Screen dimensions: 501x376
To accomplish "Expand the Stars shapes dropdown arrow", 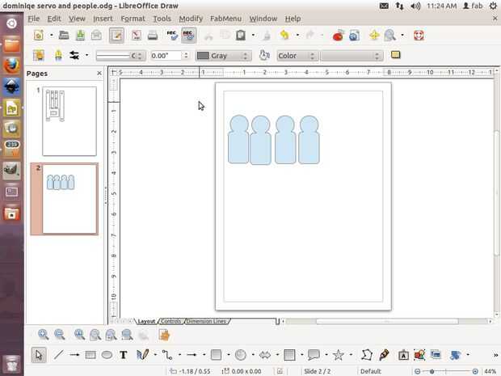I will click(x=351, y=355).
